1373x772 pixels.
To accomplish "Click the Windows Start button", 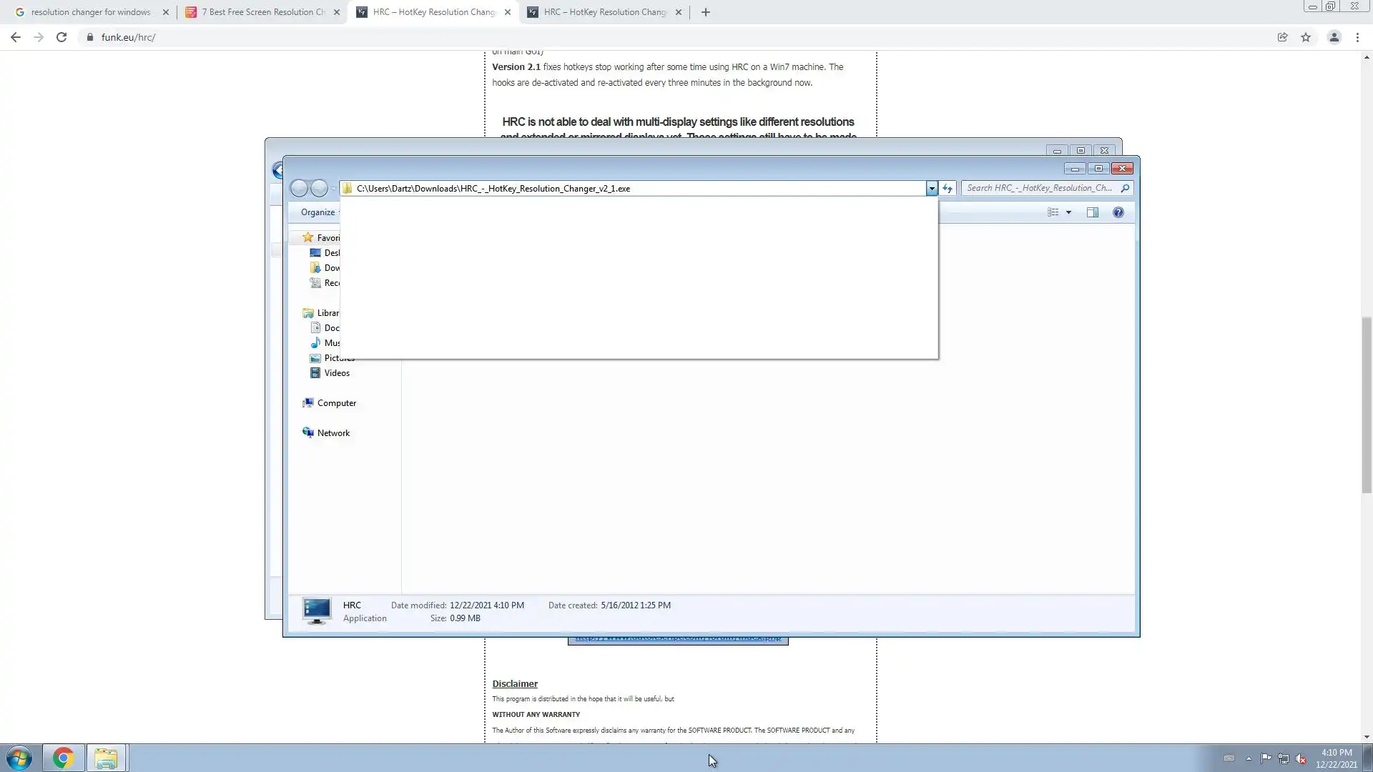I will click(x=19, y=758).
